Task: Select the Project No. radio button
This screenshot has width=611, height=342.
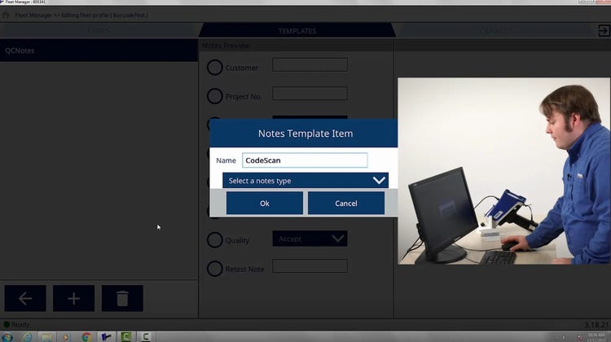Action: coord(214,96)
